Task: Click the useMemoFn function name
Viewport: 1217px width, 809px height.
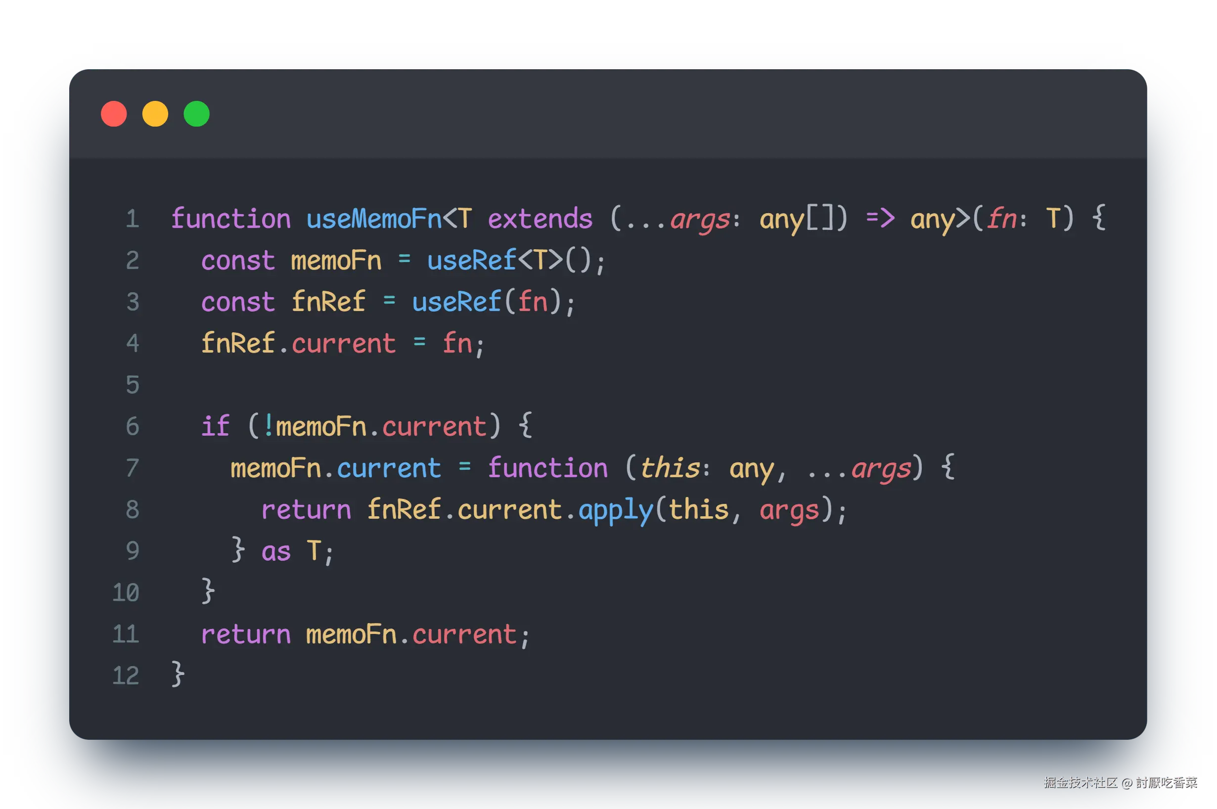Action: [x=373, y=219]
